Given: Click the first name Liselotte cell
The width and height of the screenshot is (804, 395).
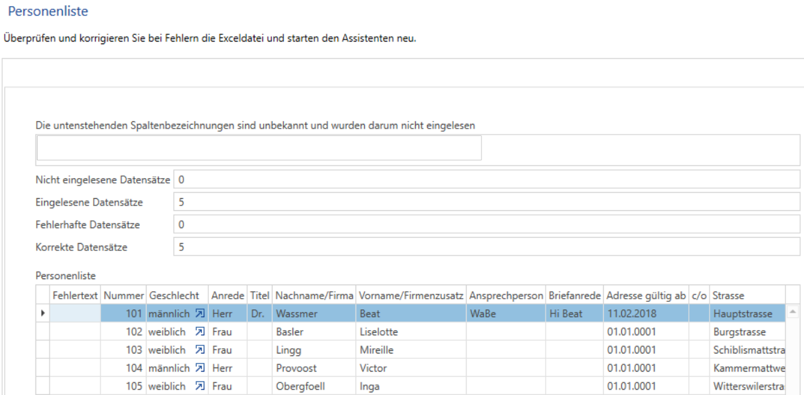Looking at the screenshot, I should point(411,332).
